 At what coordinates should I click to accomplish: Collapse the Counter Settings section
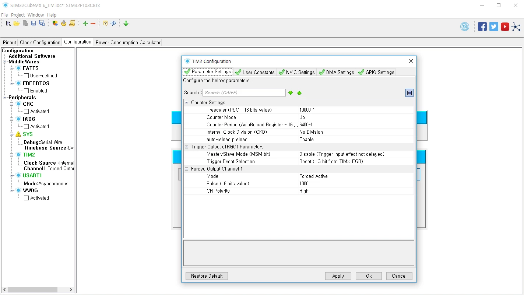pos(187,103)
